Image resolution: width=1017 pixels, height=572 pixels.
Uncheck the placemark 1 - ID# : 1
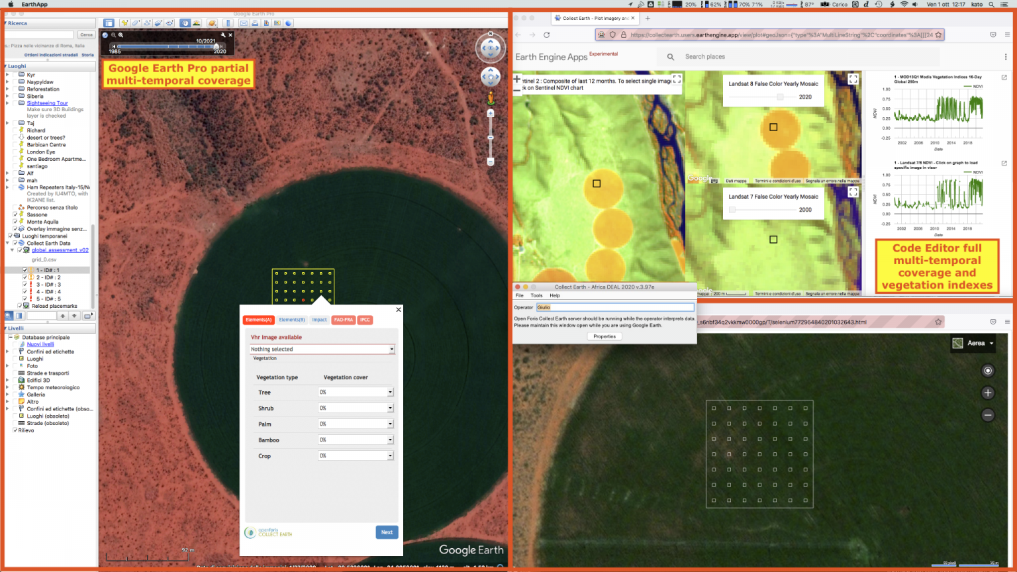(25, 269)
